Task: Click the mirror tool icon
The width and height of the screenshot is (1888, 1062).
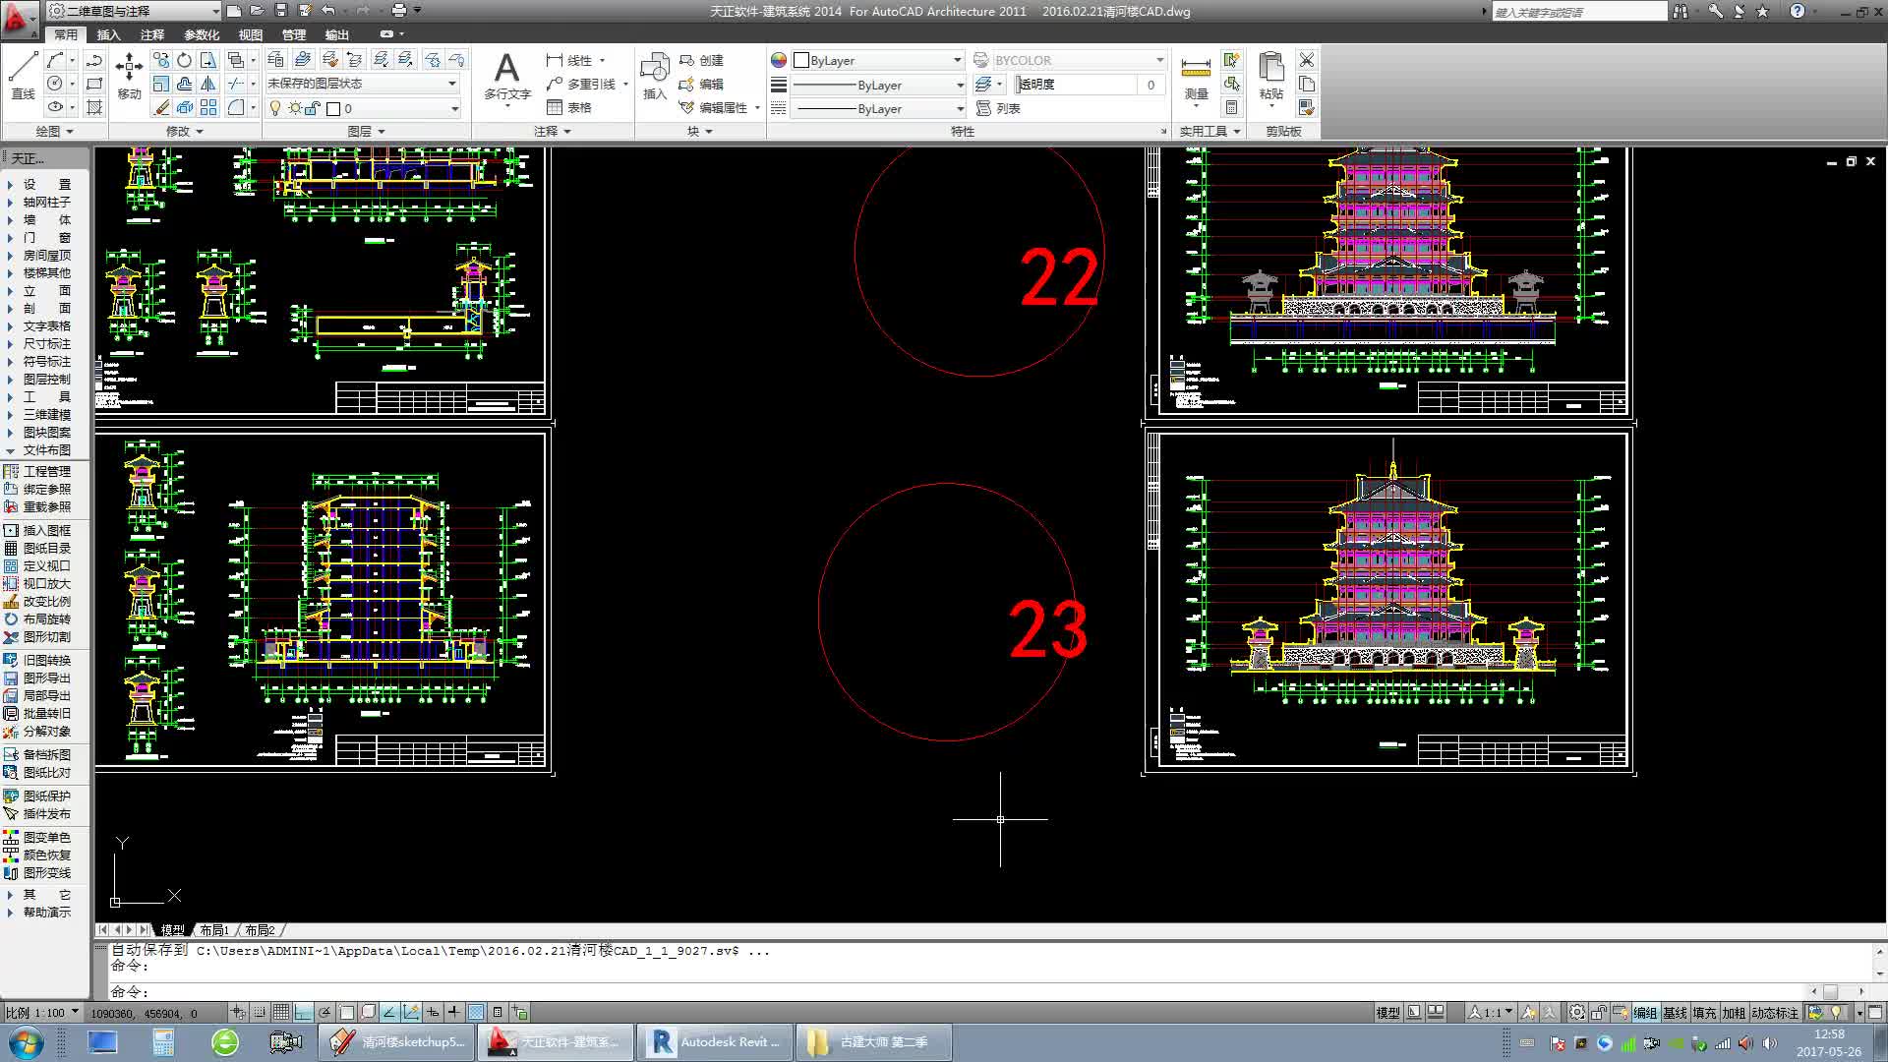Action: [208, 84]
